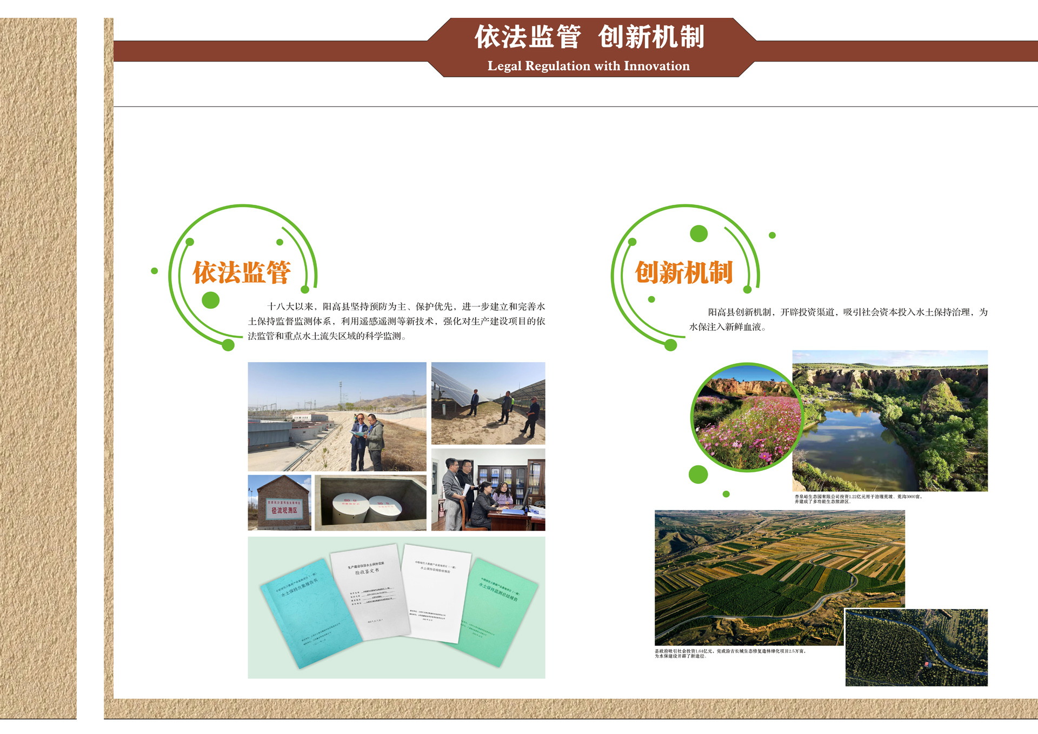This screenshot has width=1038, height=734.
Task: Open the circular pink flower field photo
Action: click(747, 417)
